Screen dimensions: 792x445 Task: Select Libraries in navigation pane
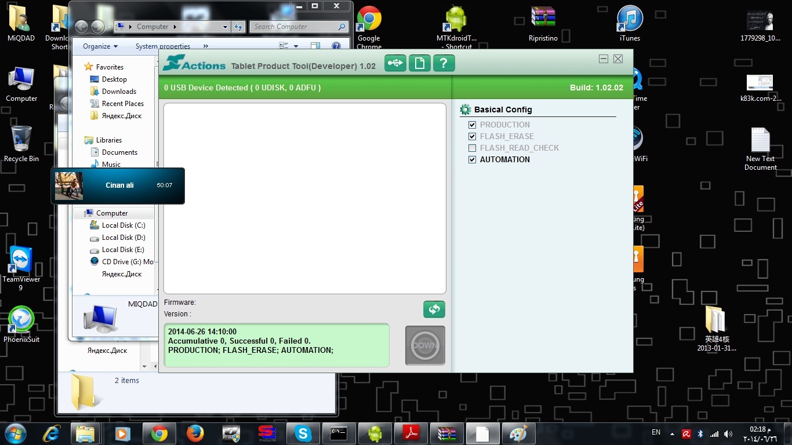click(x=103, y=140)
